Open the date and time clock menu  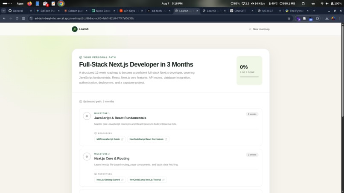click(172, 3)
